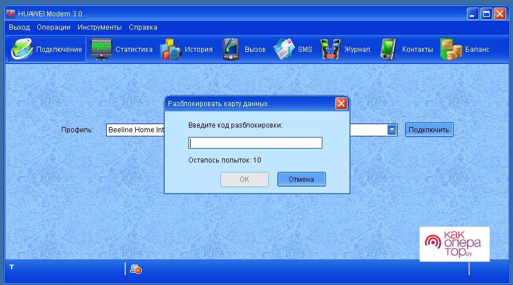513x285 pixels.
Task: Click the signal antenna status icon
Action: tap(12, 267)
